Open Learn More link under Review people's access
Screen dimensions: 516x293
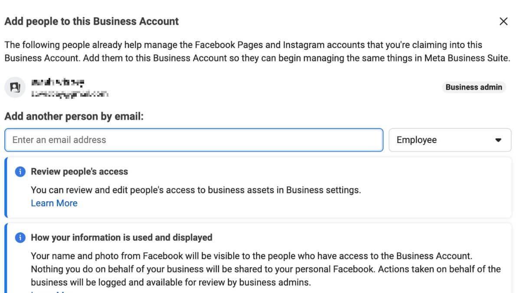54,203
